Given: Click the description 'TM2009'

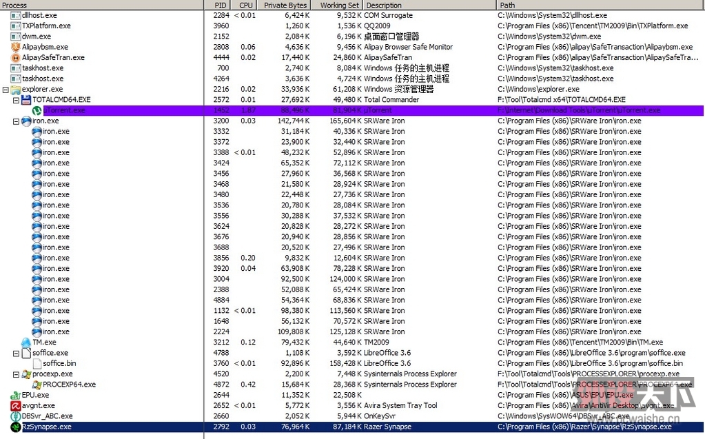Looking at the screenshot, I should pos(376,343).
